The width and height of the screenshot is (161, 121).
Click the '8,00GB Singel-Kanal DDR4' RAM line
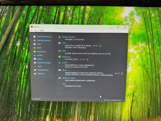click(88, 54)
